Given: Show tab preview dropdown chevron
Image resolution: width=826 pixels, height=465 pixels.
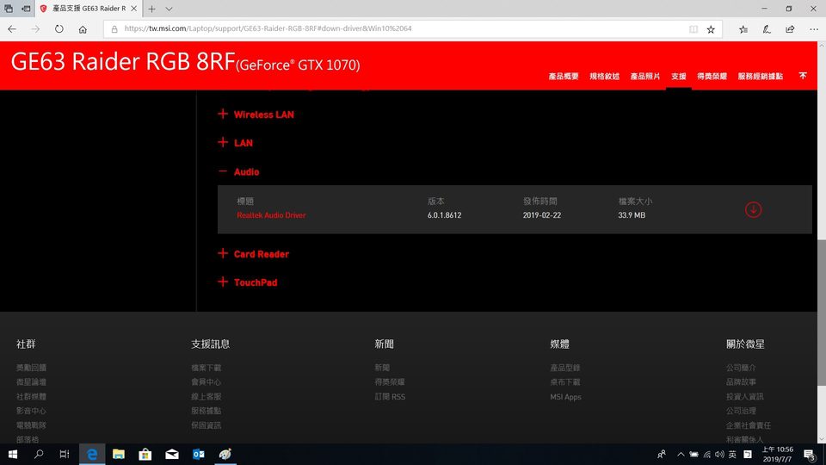Looking at the screenshot, I should [x=169, y=9].
